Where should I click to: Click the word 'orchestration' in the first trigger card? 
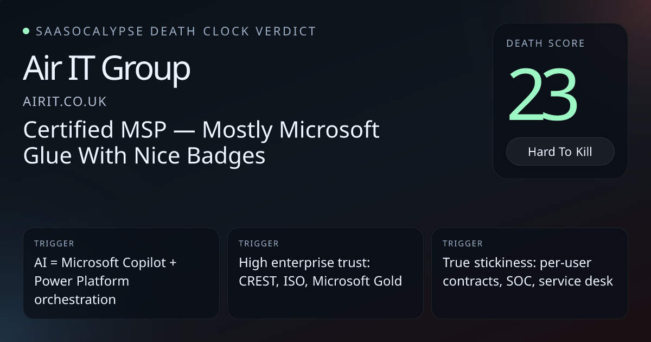pos(75,299)
